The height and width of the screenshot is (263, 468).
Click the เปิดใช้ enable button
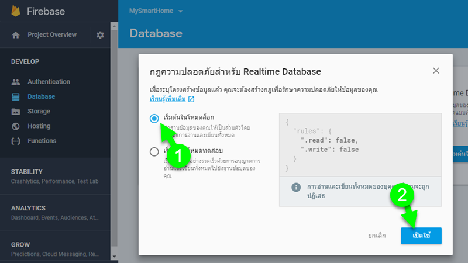(421, 236)
